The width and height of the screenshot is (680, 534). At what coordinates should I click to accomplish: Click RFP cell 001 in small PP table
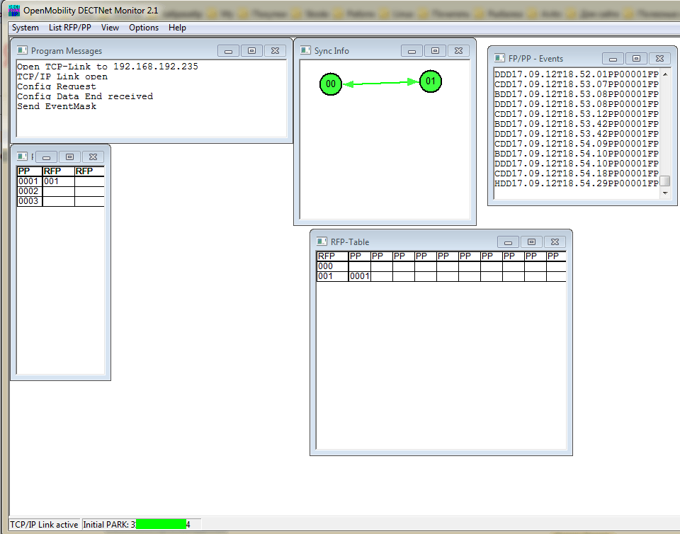pyautogui.click(x=59, y=181)
